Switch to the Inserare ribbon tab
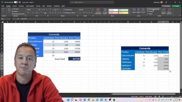Image resolution: width=182 pixels, height=102 pixels. click(x=15, y=6)
